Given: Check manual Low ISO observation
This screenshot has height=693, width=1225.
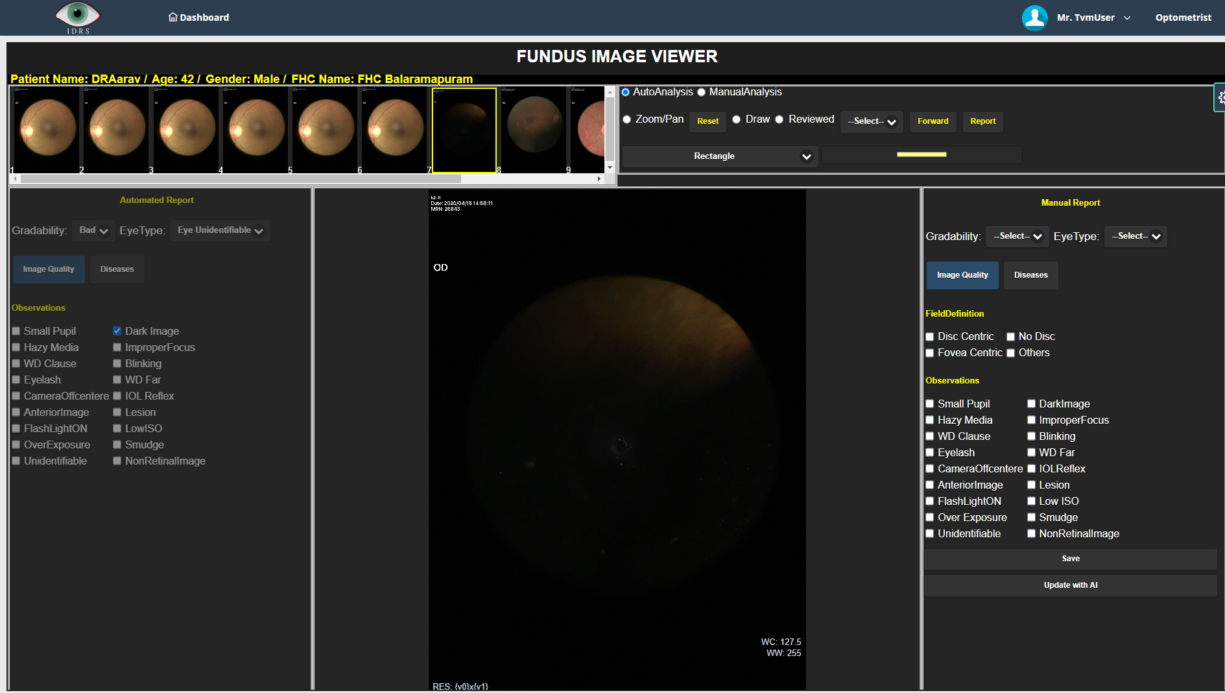Looking at the screenshot, I should point(1031,501).
